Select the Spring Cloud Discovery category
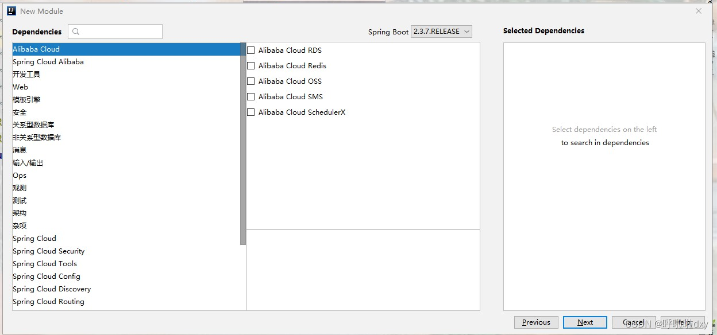 [126, 289]
